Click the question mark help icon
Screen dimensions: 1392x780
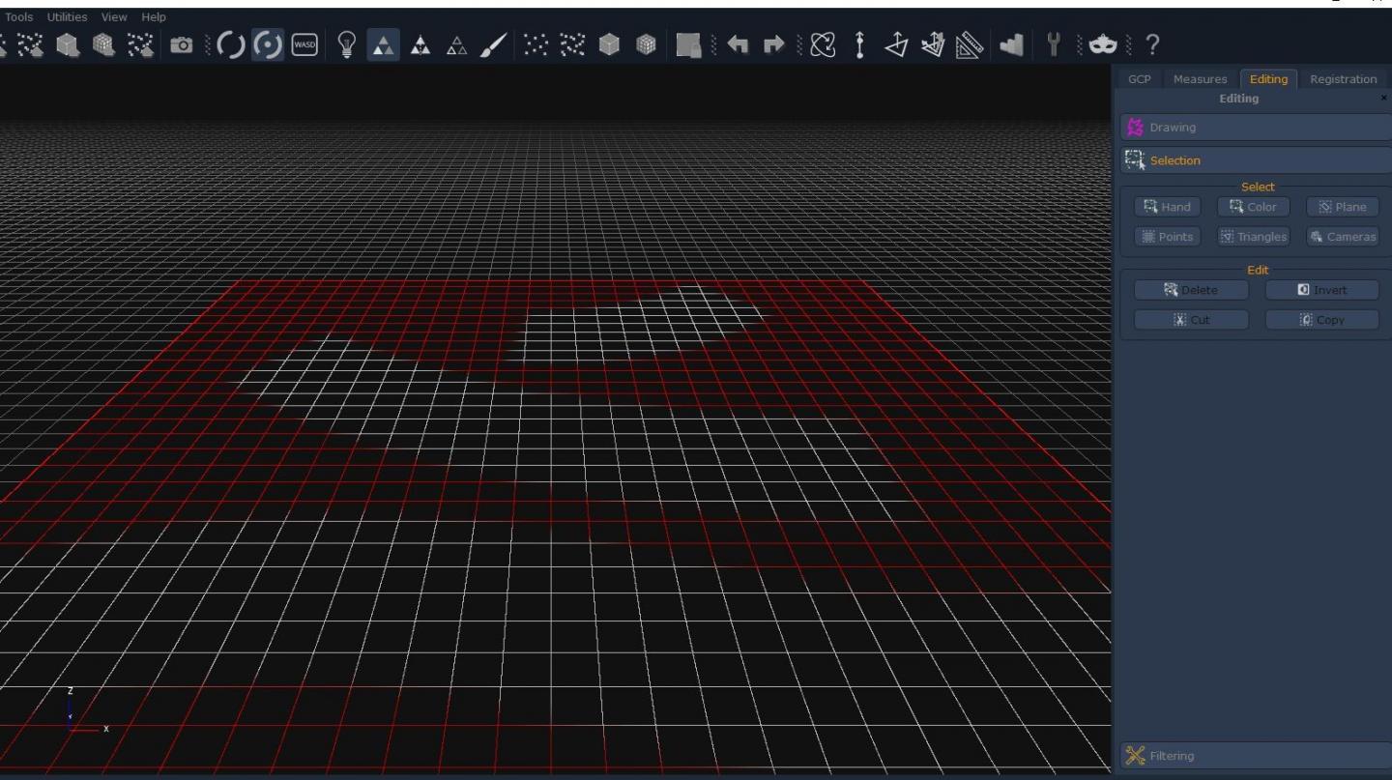pos(1151,45)
